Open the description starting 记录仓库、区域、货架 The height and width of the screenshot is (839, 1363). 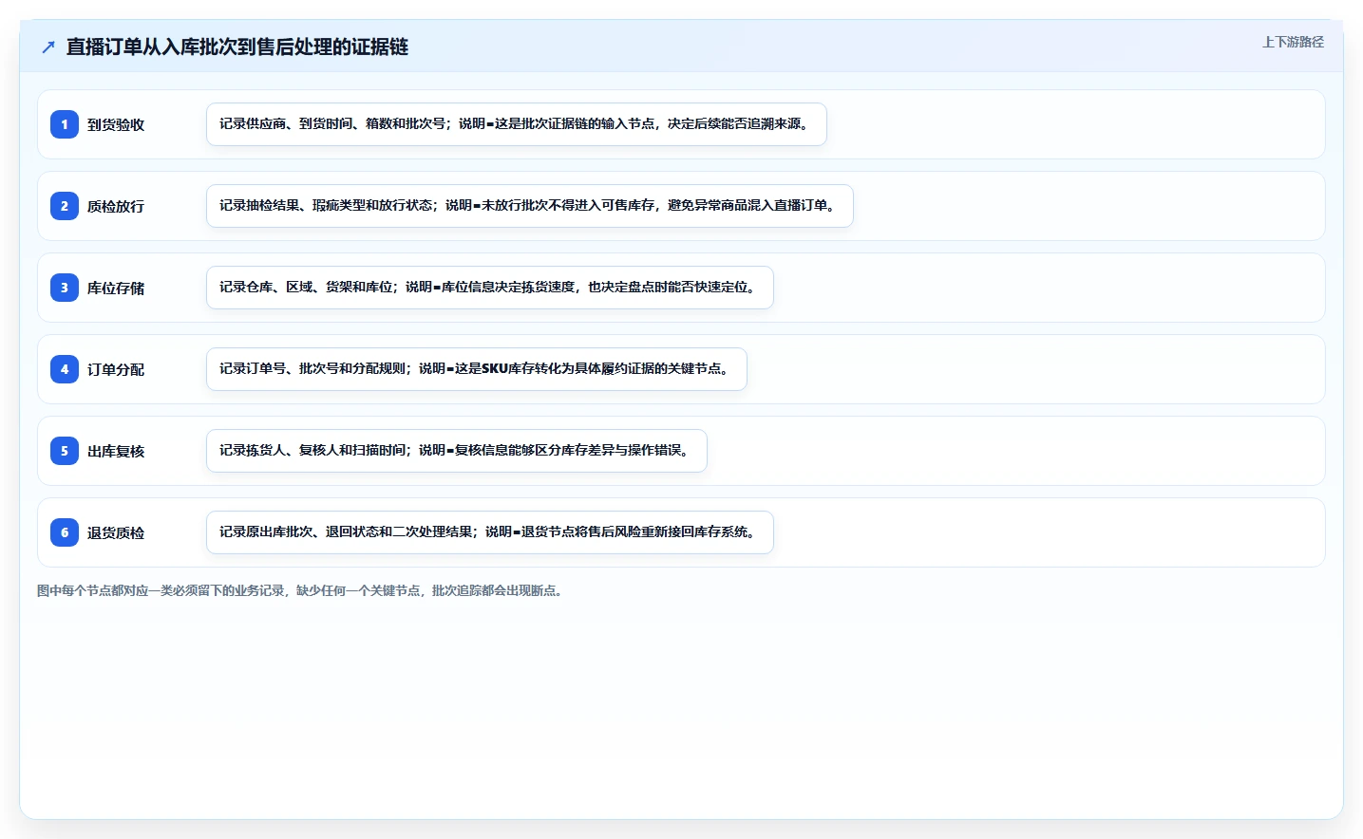tap(490, 288)
